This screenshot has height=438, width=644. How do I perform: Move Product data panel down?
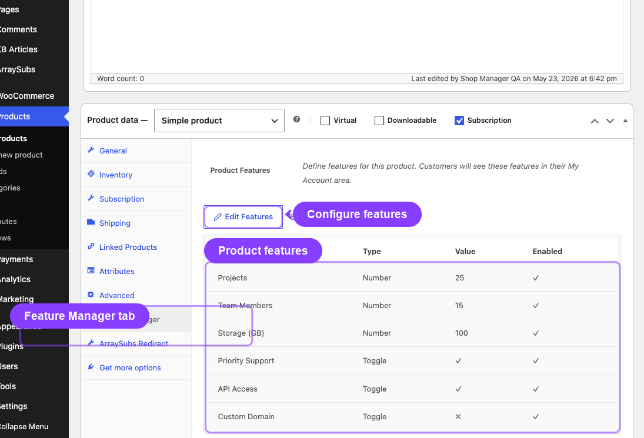tap(610, 121)
